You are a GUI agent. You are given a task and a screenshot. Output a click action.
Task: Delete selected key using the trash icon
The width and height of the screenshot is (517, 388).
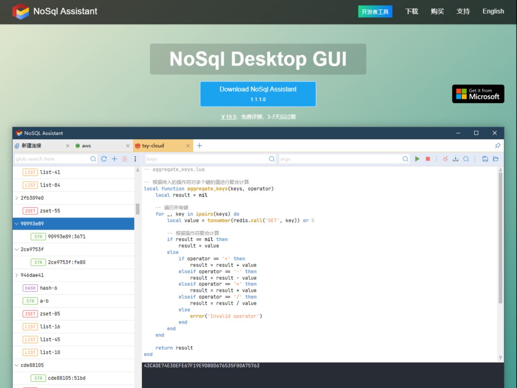[124, 159]
